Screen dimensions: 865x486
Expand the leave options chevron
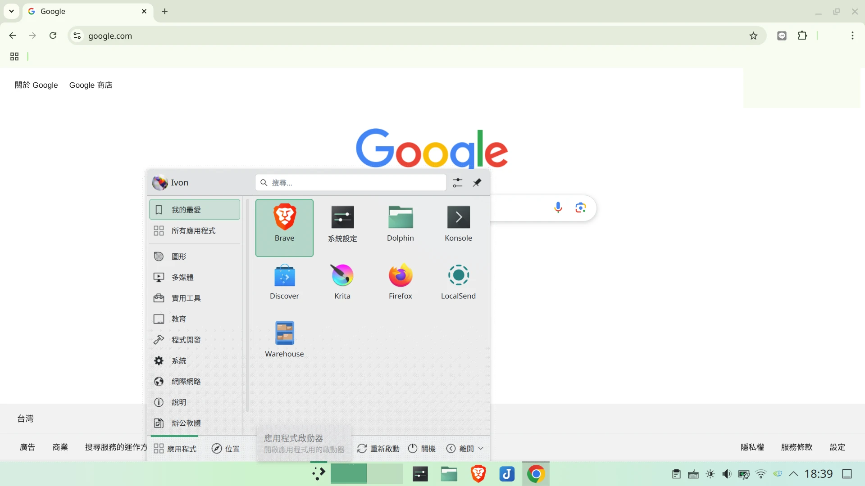481,448
